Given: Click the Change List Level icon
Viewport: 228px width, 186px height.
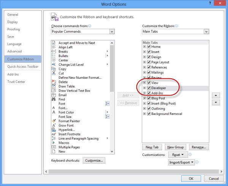Looking at the screenshot, I should [54, 65].
